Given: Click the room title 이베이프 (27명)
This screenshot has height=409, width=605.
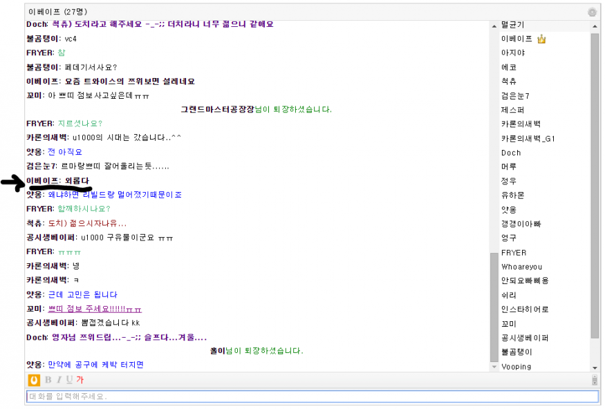Looking at the screenshot, I should coord(54,12).
